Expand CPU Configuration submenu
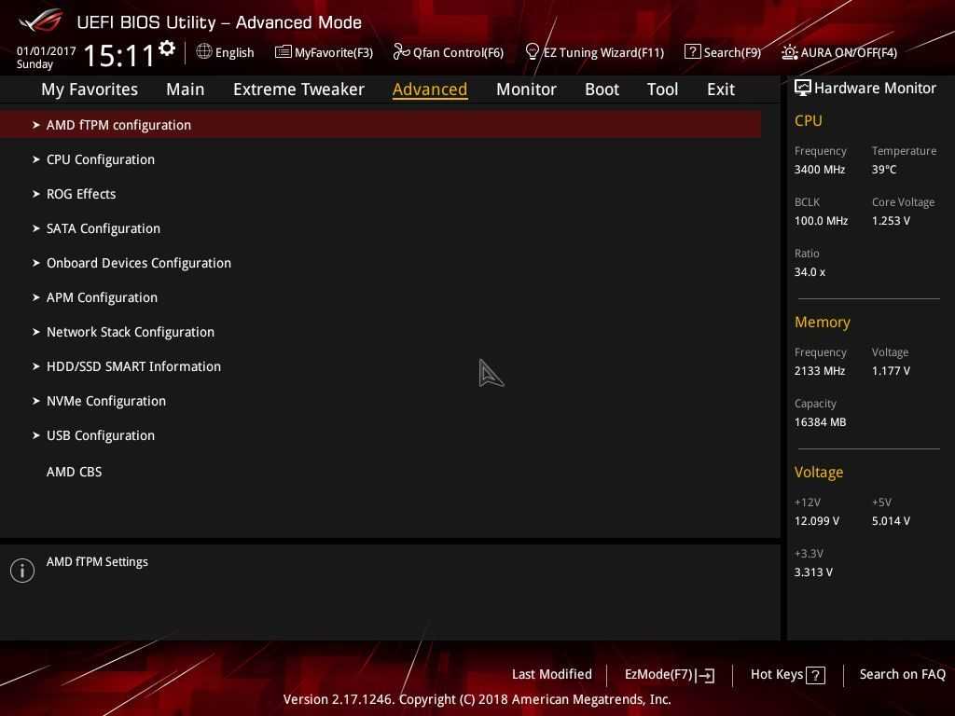 pyautogui.click(x=101, y=159)
